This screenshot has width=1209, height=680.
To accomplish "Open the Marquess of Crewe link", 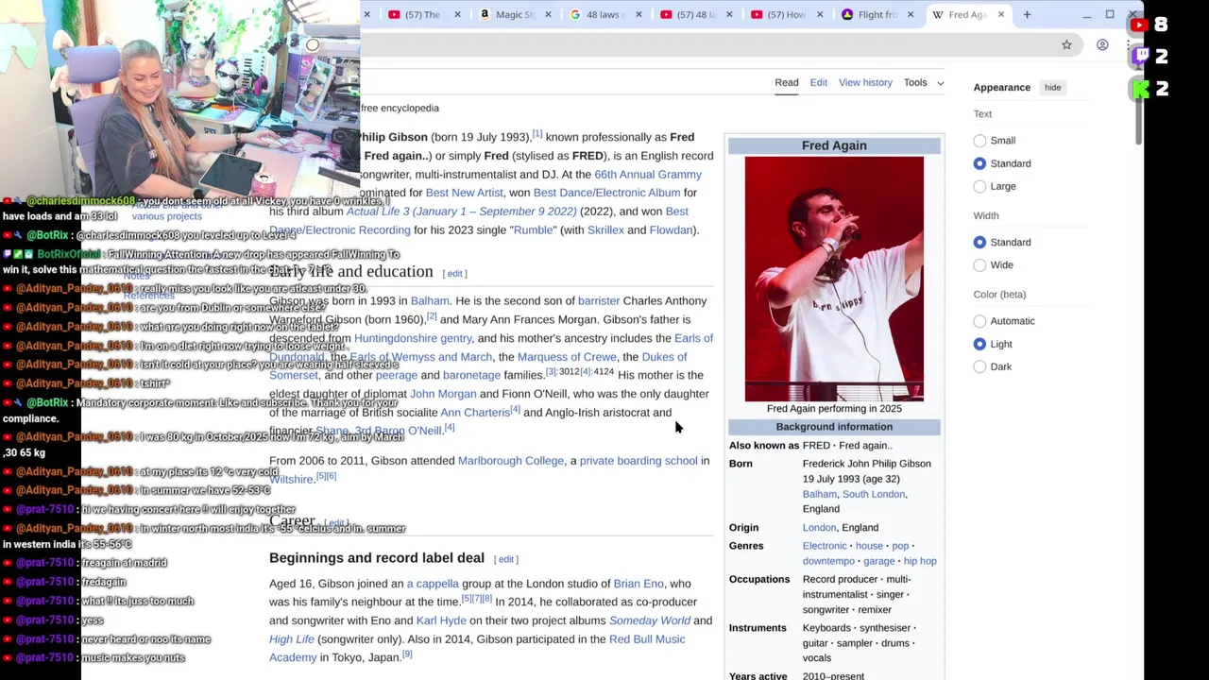I will pos(567,357).
